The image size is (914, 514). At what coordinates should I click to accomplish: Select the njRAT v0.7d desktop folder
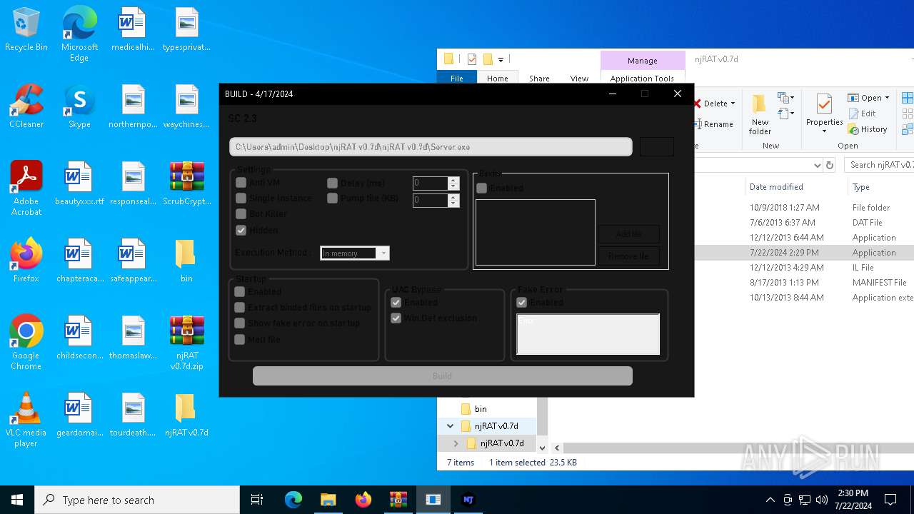pos(186,415)
